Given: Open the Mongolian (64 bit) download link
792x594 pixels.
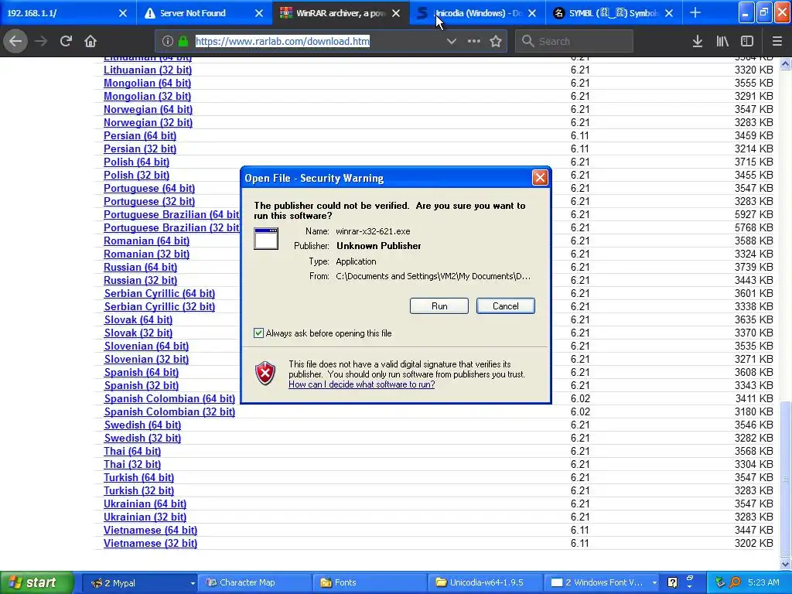Looking at the screenshot, I should (147, 83).
